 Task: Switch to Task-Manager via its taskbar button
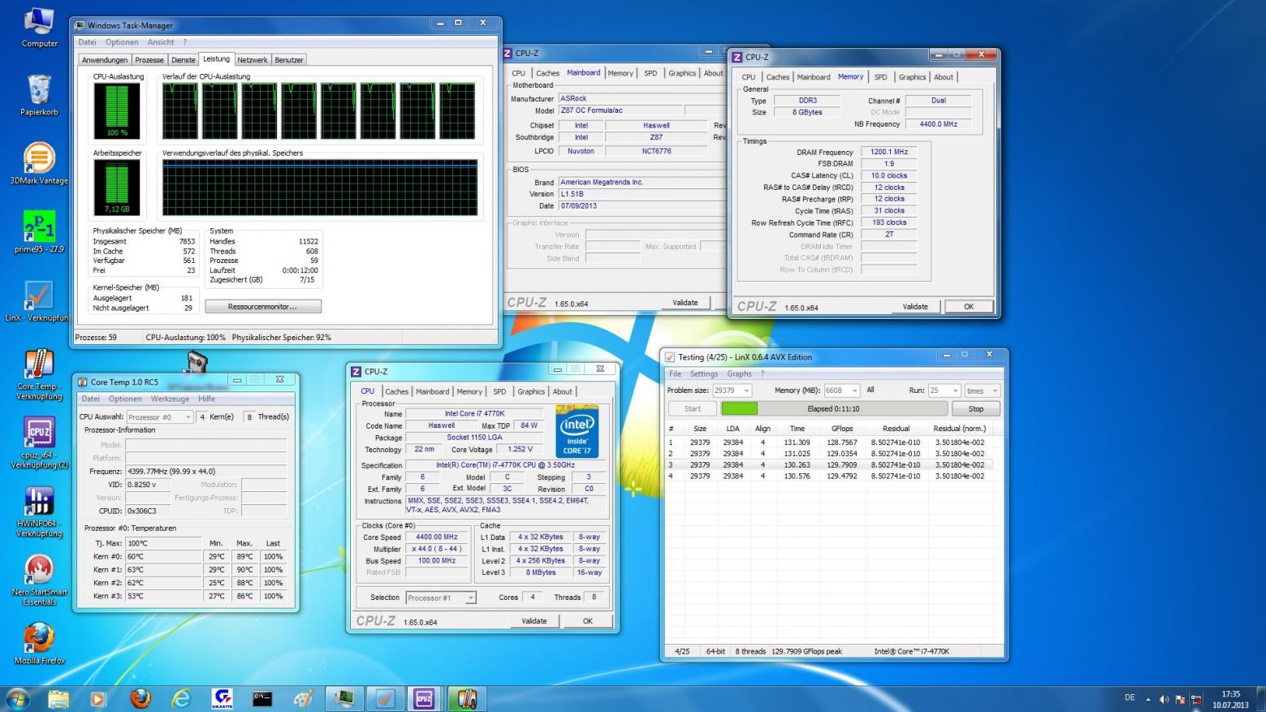click(344, 698)
